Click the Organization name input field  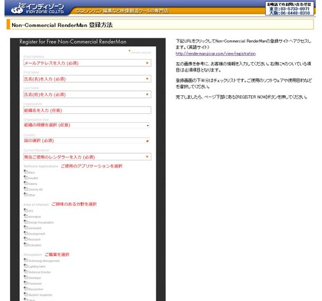[x=87, y=110]
